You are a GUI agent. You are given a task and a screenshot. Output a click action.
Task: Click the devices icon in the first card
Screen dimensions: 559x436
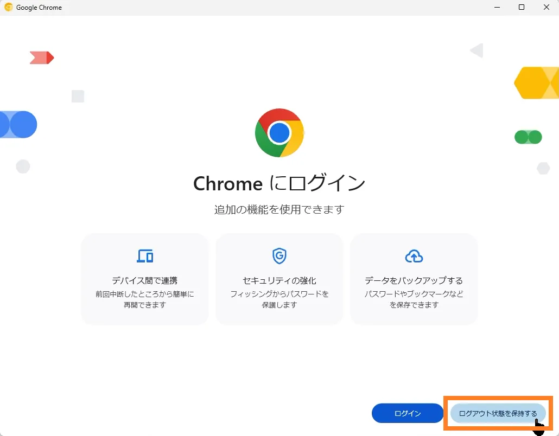[145, 256]
